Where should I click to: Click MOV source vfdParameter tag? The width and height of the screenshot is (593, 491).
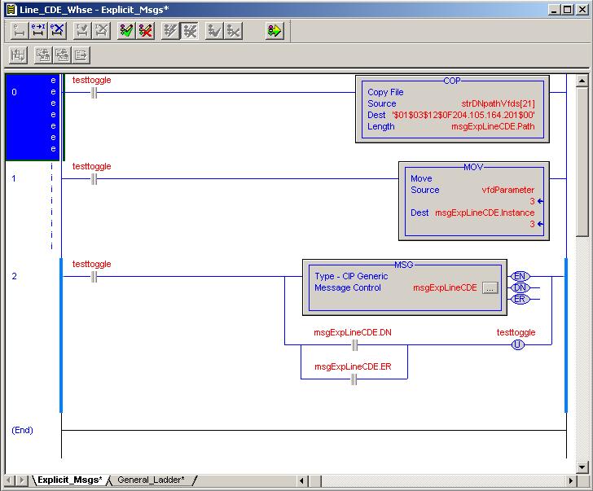coord(508,190)
